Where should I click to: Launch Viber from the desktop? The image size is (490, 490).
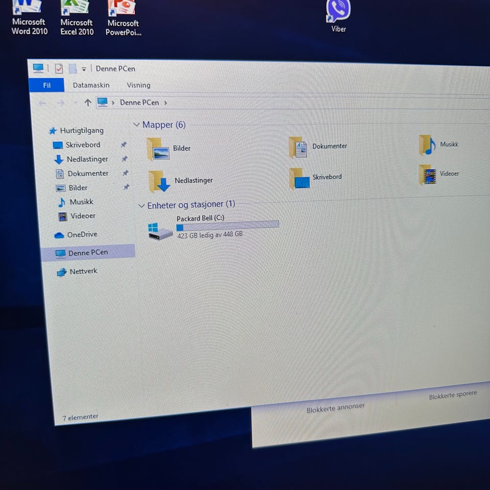pyautogui.click(x=338, y=16)
